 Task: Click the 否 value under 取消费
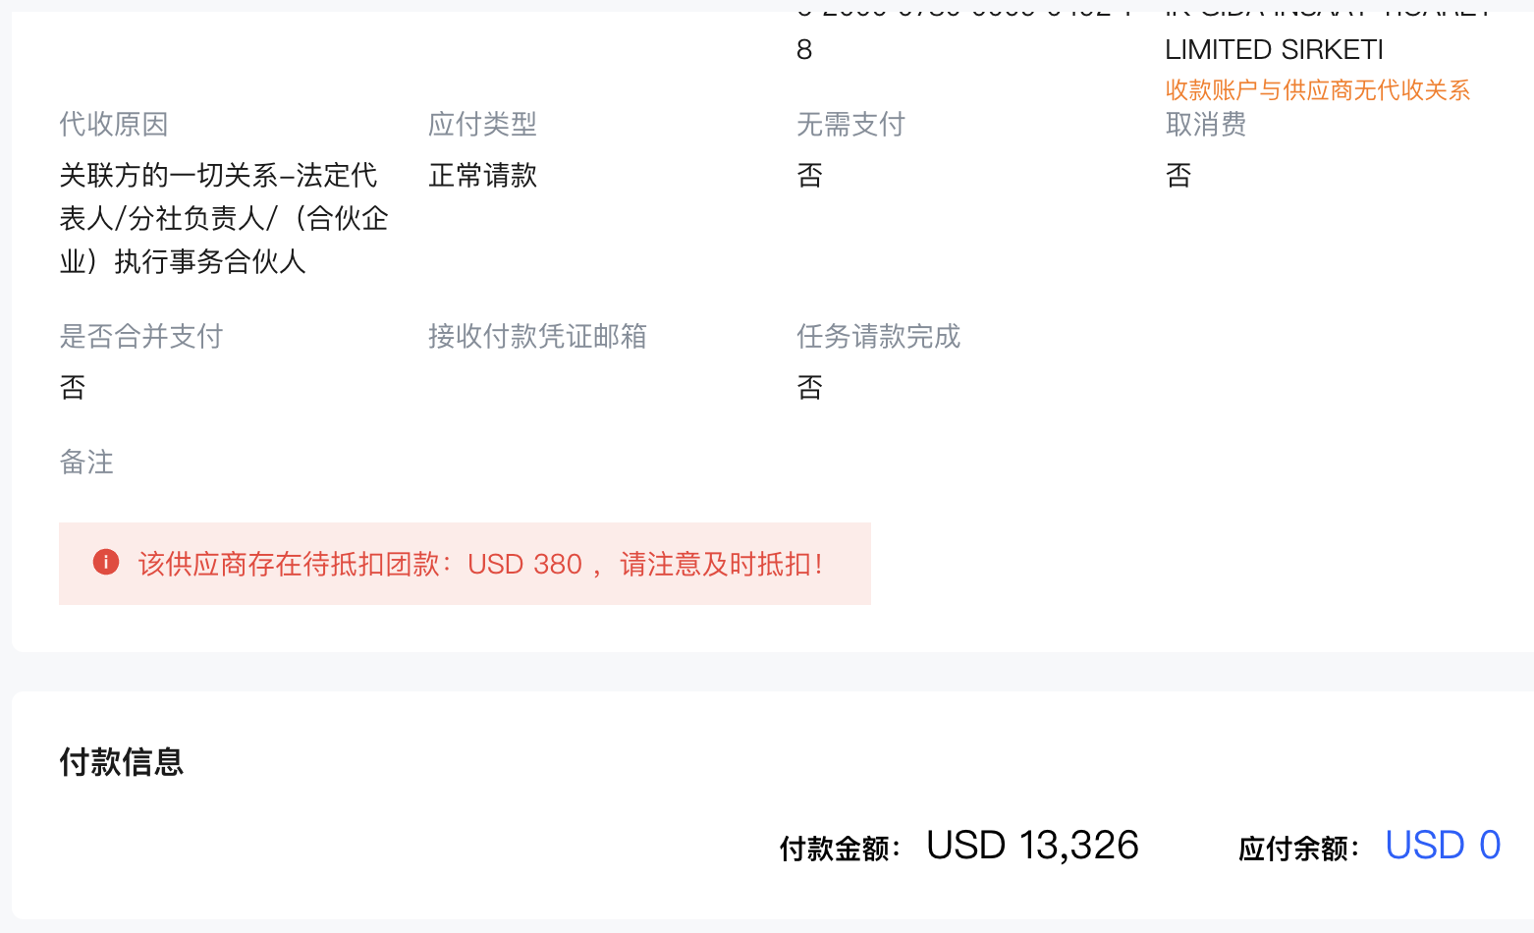coord(1178,176)
